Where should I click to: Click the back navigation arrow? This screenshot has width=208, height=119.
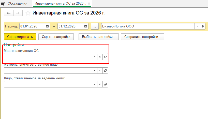[x=9, y=13]
